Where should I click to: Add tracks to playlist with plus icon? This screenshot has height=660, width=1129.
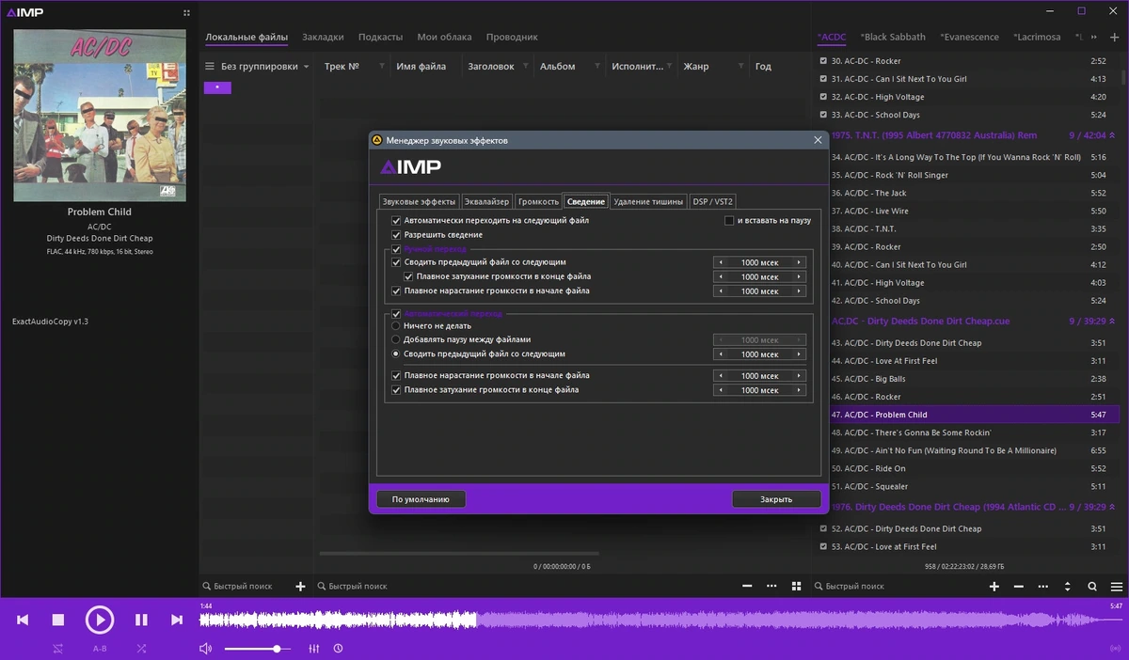(994, 586)
